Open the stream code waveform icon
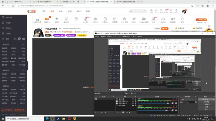Viewport: 216px width, 121px height. (57, 19)
